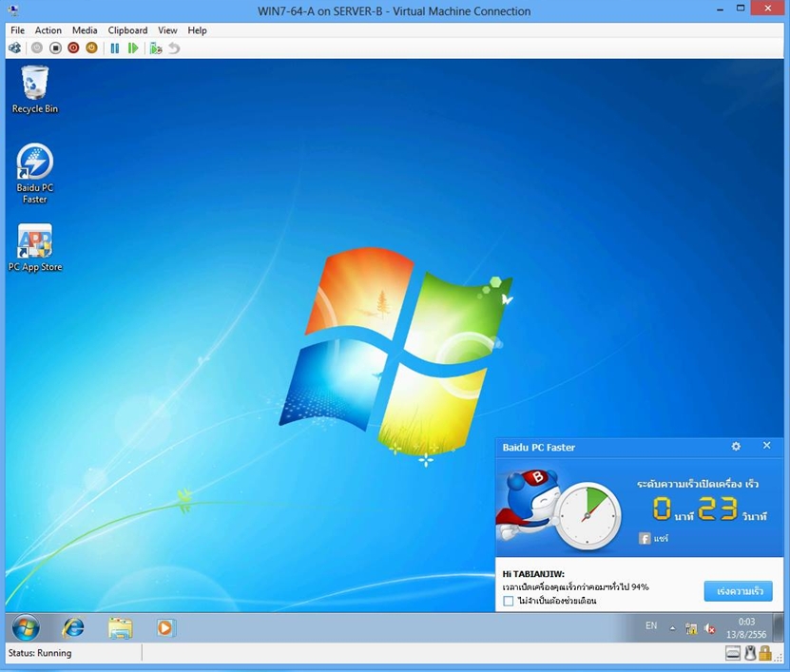Click the keyboard icon in status bar
Screen dimensions: 790x672
[733, 653]
